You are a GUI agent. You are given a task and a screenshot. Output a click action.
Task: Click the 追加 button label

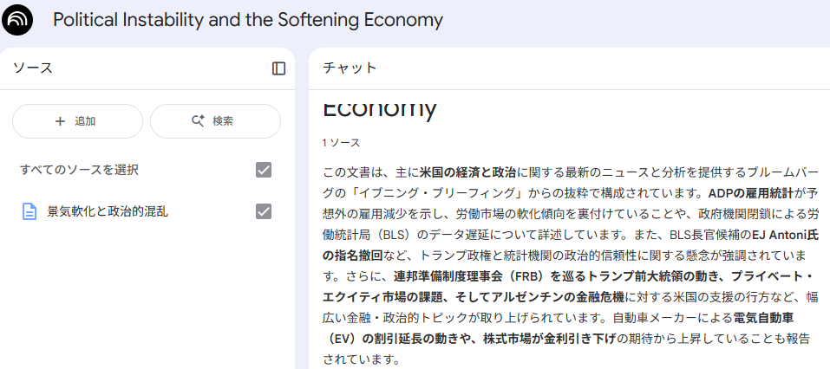click(x=85, y=121)
